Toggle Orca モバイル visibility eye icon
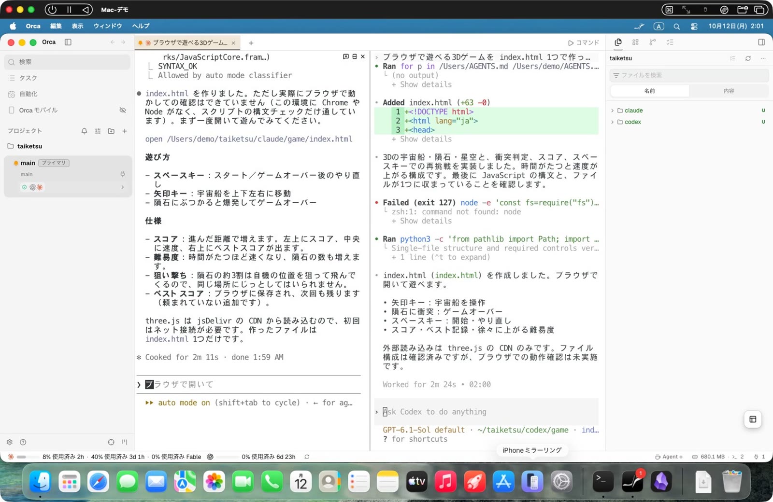Viewport: 773px width, 502px height. click(123, 110)
